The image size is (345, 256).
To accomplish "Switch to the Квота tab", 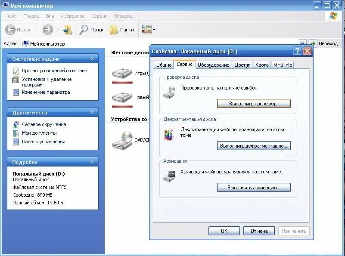I will click(x=262, y=65).
